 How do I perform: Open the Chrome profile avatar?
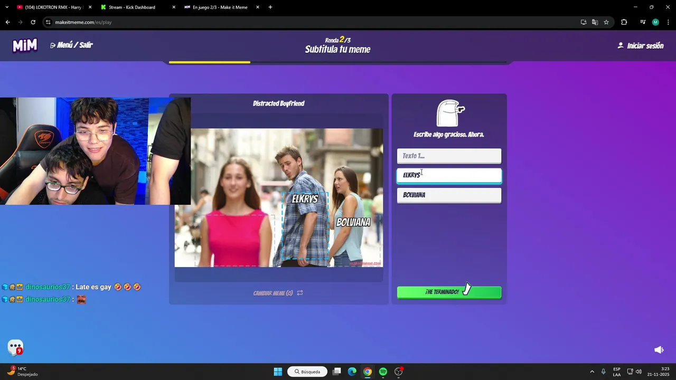(655, 22)
